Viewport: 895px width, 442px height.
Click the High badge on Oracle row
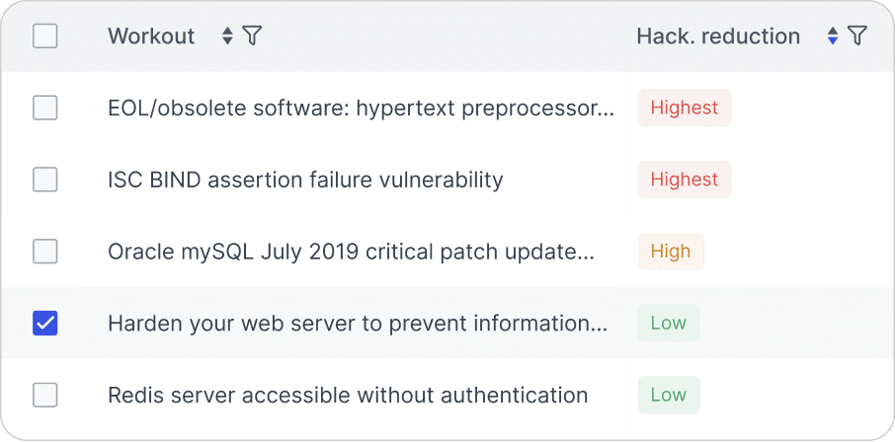671,252
